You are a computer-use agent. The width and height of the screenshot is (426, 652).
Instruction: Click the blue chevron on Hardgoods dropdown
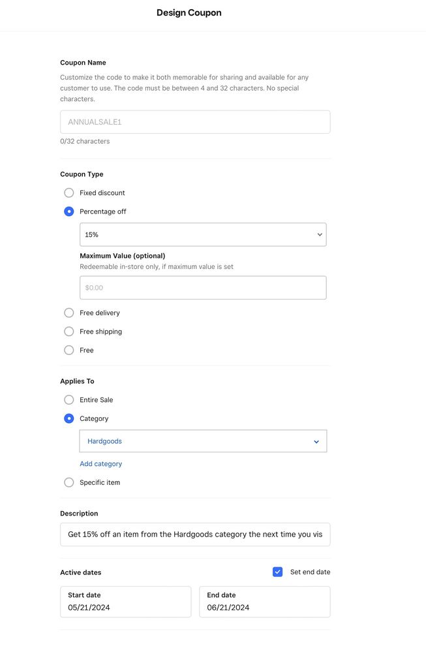[x=316, y=442]
